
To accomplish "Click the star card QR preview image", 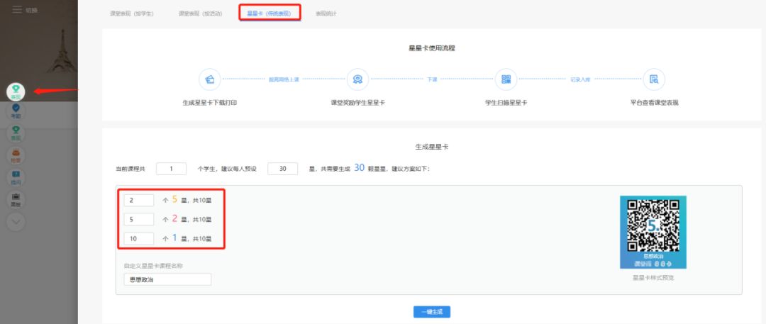I will click(653, 232).
